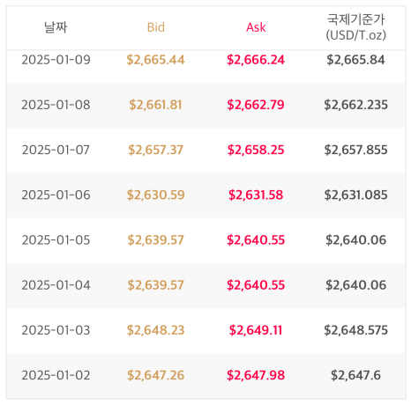The height and width of the screenshot is (405, 411).
Task: Click the Bid column header
Action: [156, 27]
